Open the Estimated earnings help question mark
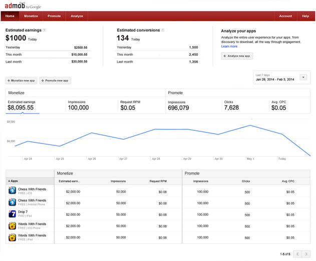Image resolution: width=316 pixels, height=261 pixels. (x=45, y=30)
